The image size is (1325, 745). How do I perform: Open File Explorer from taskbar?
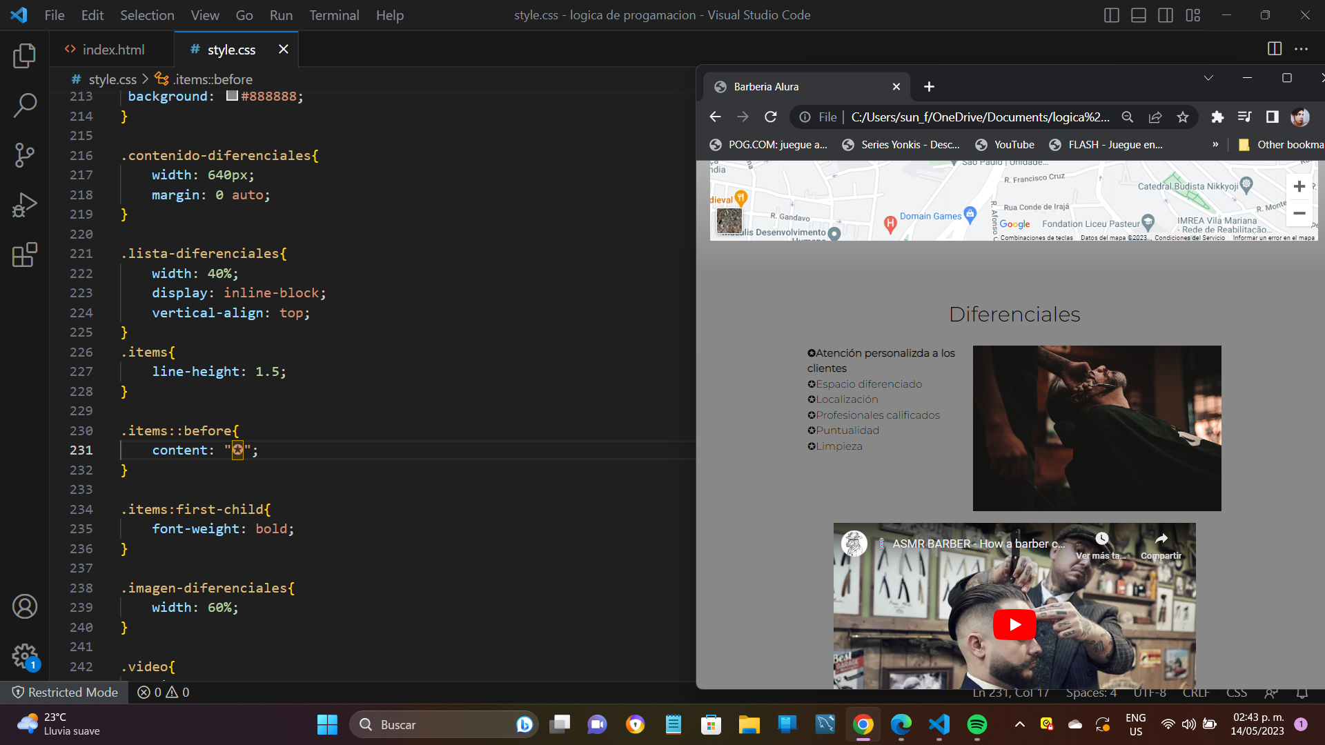pyautogui.click(x=749, y=724)
